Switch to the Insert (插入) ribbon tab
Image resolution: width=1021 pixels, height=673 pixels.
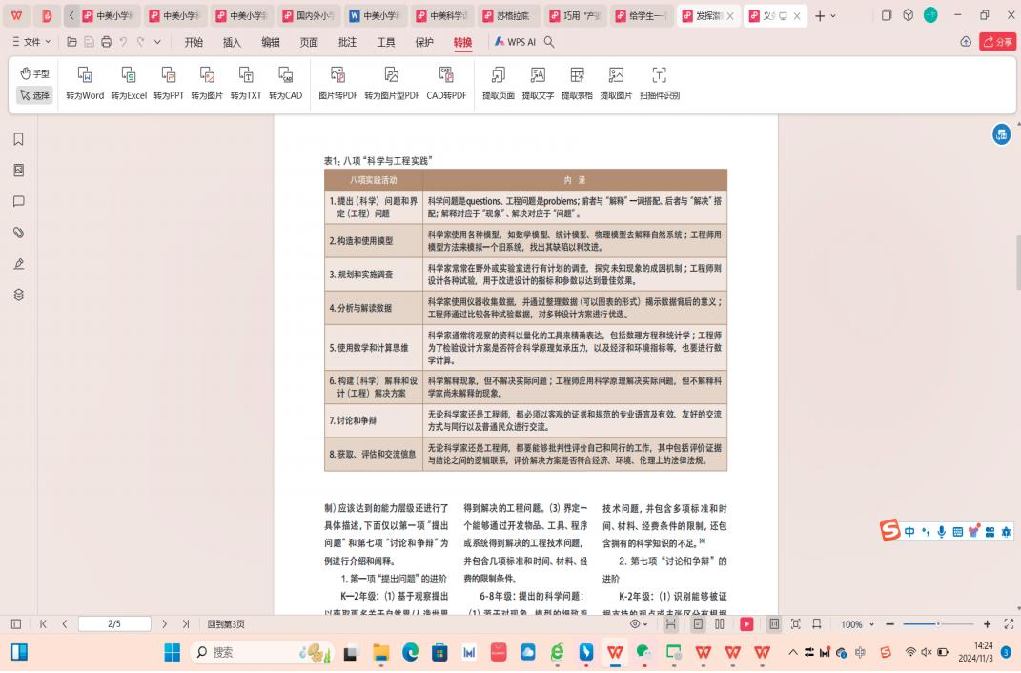click(232, 42)
